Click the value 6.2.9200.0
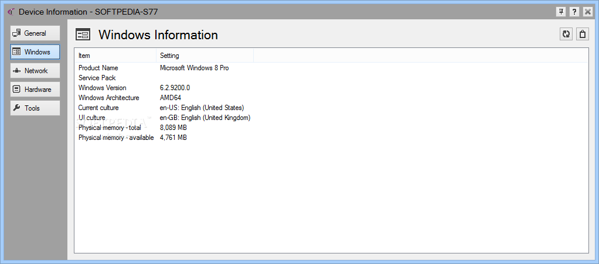The height and width of the screenshot is (264, 599). point(175,88)
